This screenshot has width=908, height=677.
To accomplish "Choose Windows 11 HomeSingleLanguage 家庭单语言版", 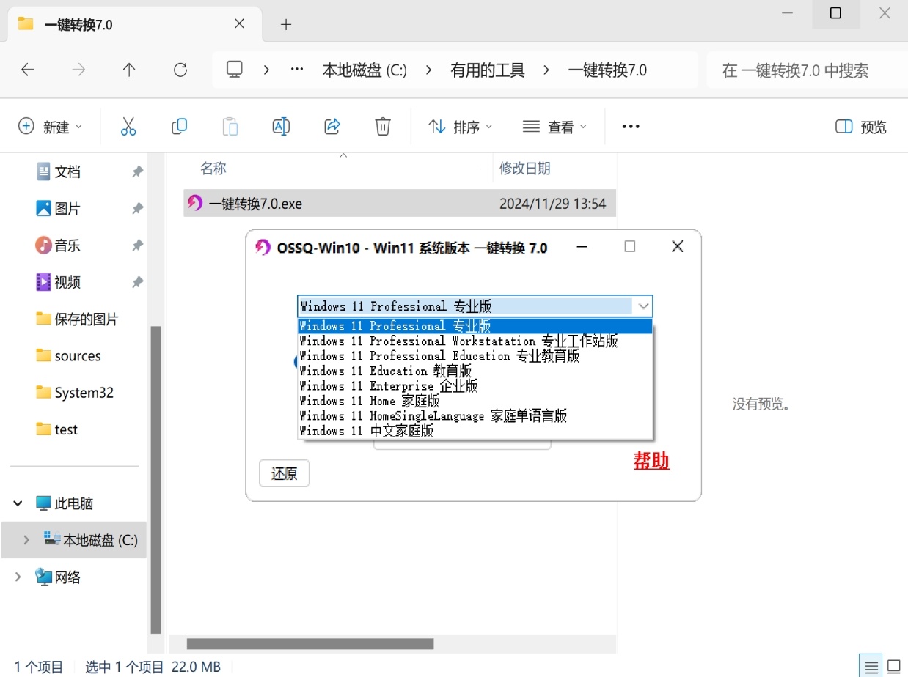I will [475, 416].
